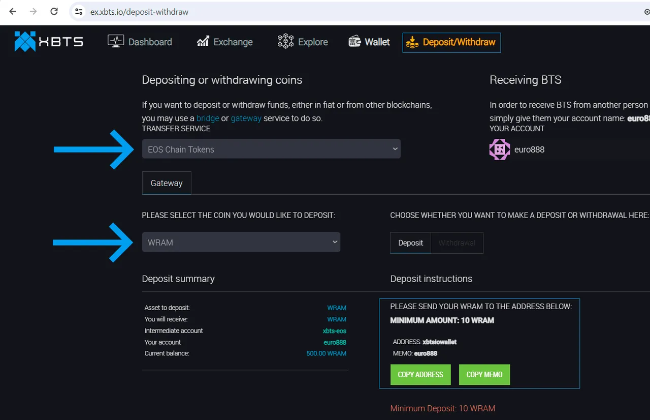
Task: Click the COPY ADDRESS button
Action: click(x=420, y=374)
